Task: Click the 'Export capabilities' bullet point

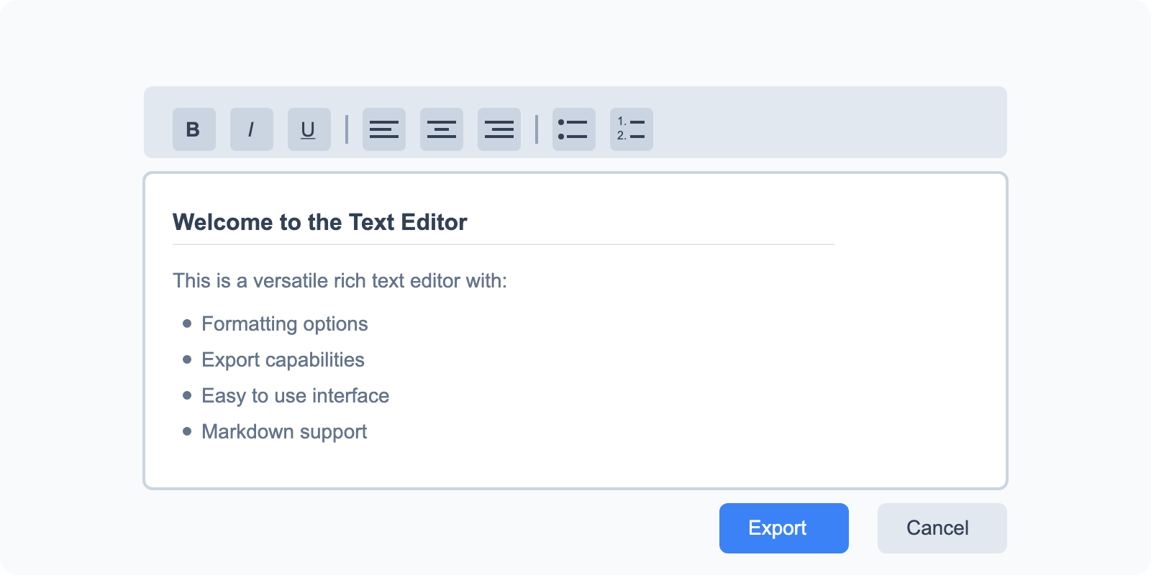Action: pos(283,360)
